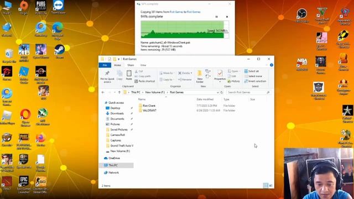Open the Copy to dropdown
The width and height of the screenshot is (354, 199).
[167, 80]
